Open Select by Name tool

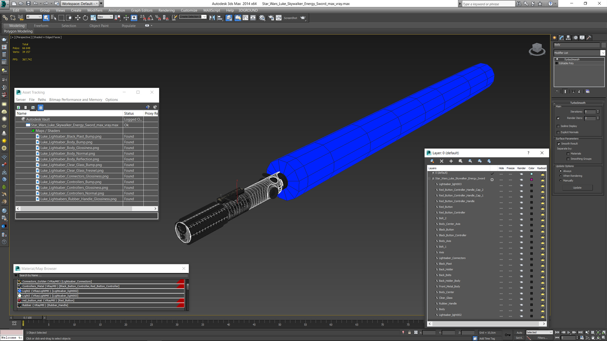point(53,18)
